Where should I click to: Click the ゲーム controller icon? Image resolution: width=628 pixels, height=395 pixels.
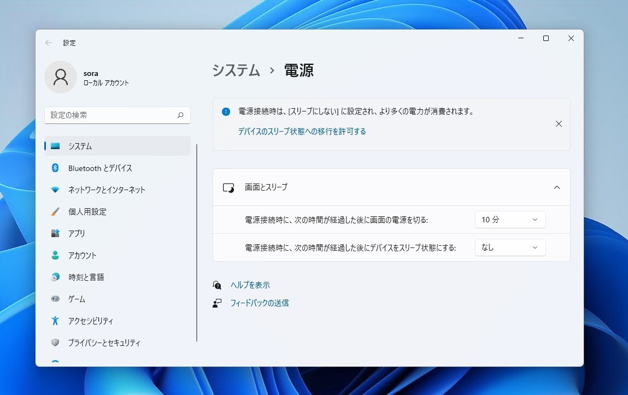tap(55, 299)
